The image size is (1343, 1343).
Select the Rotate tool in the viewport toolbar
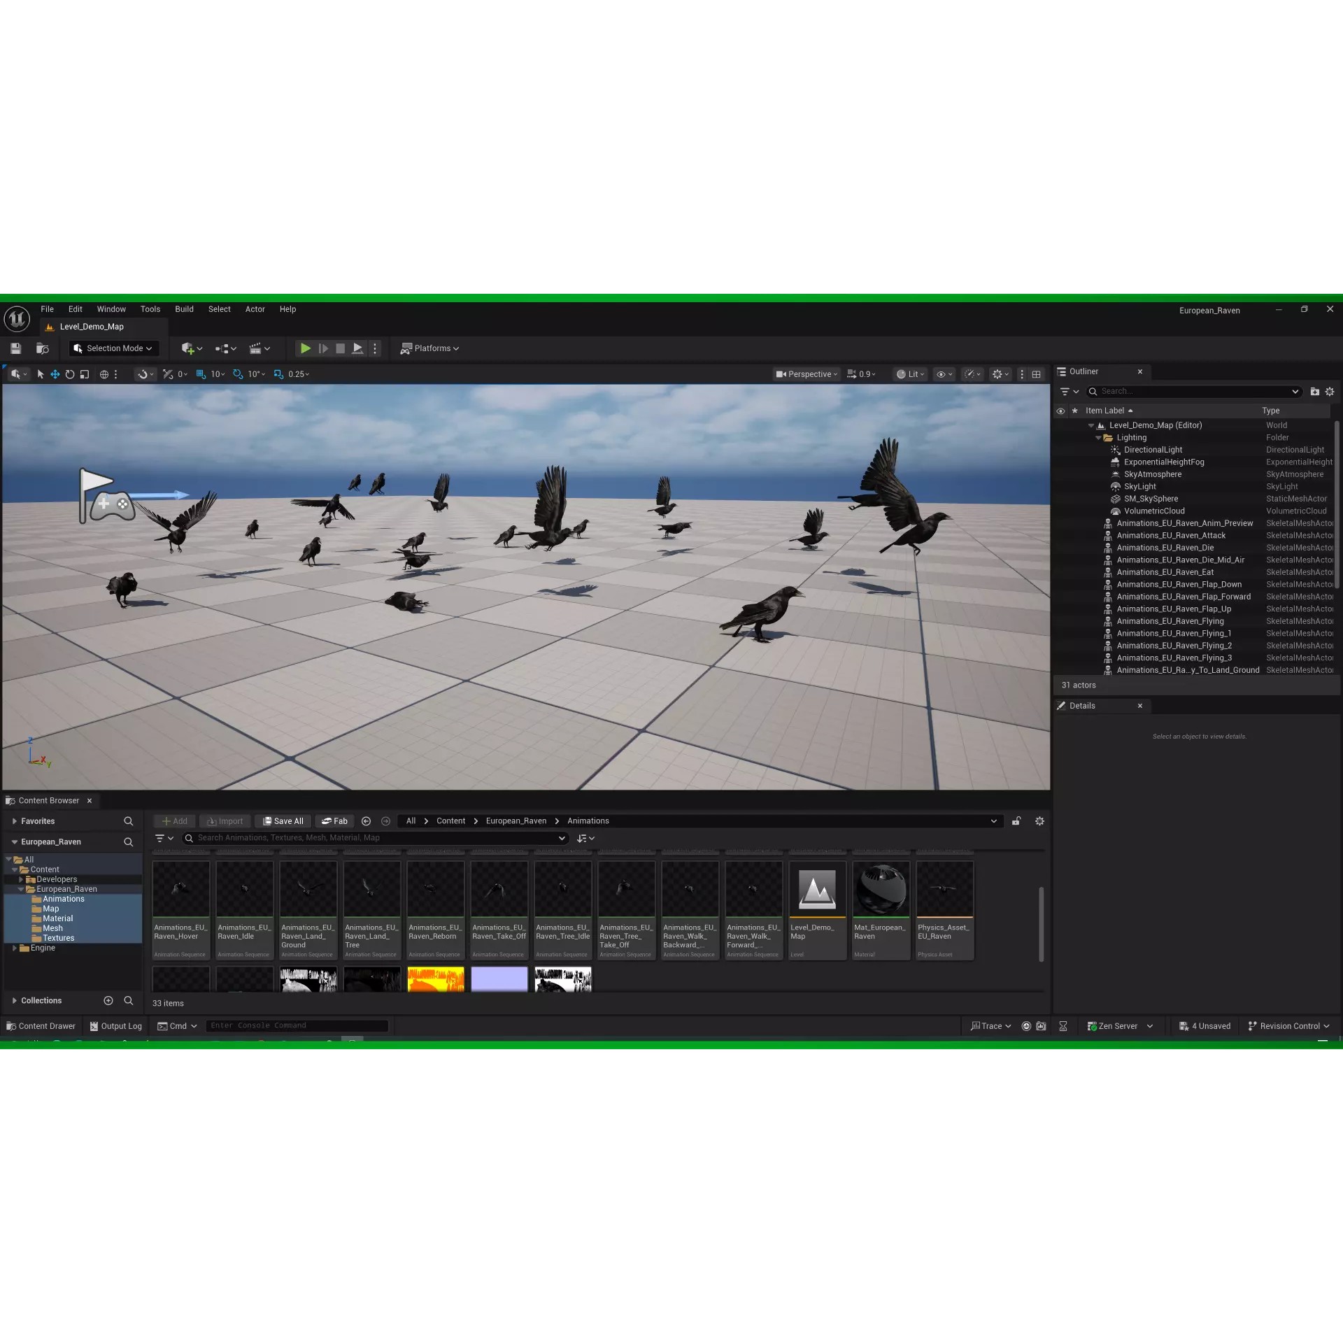69,374
